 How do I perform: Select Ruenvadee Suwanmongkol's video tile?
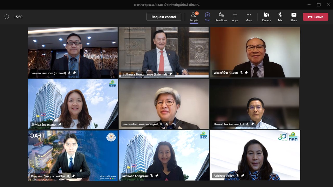[164, 101]
